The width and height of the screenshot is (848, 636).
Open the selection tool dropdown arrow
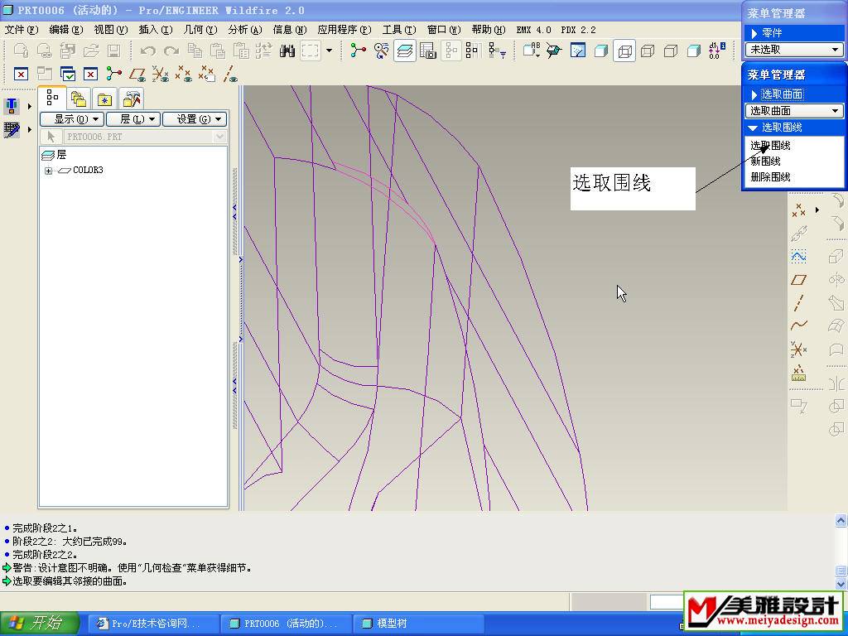click(329, 51)
